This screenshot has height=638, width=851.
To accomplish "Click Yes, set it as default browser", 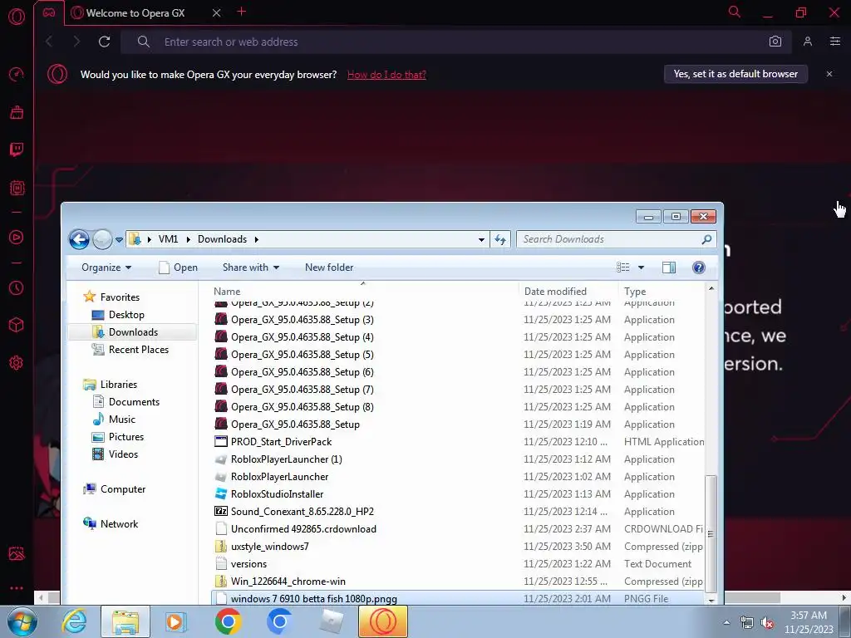I will pos(735,74).
